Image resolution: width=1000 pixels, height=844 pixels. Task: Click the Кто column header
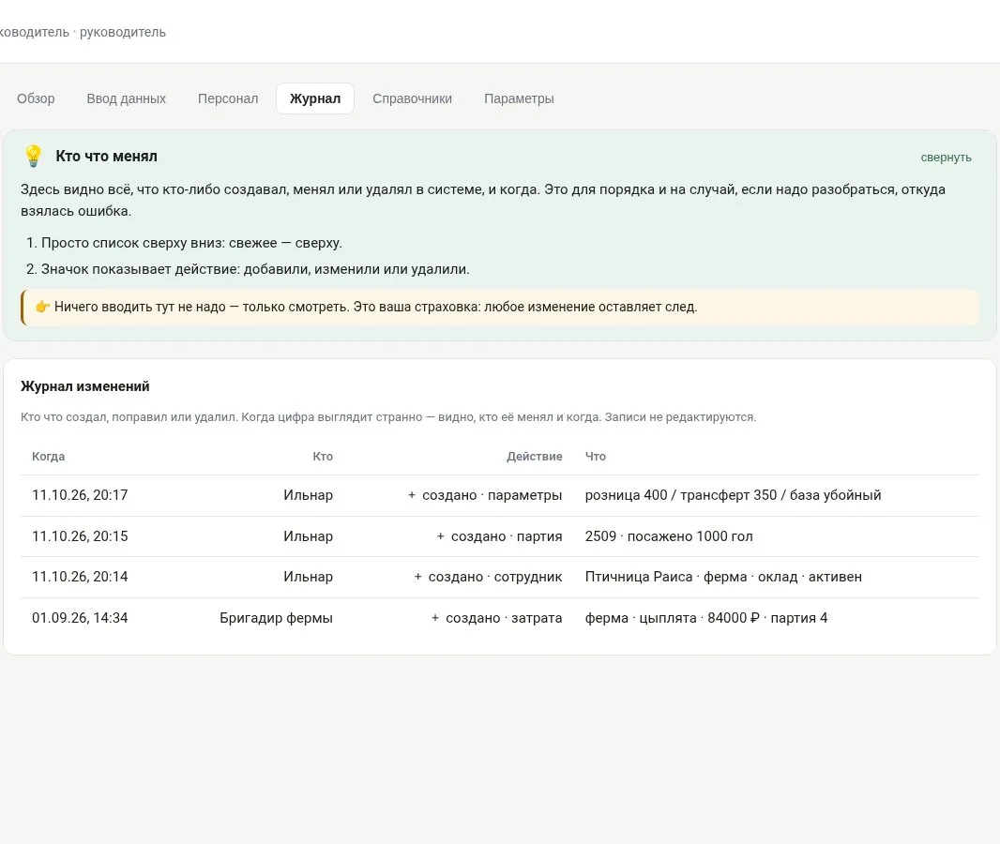pyautogui.click(x=323, y=457)
